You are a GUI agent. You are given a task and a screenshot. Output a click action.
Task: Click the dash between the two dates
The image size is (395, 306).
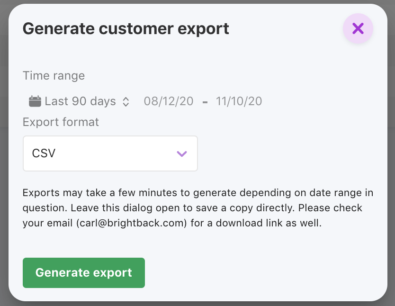pos(205,102)
